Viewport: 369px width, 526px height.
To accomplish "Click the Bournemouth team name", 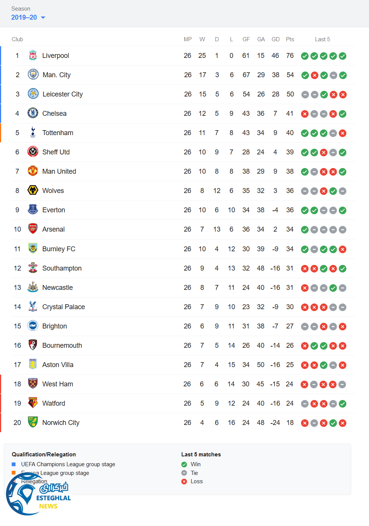I will coord(62,345).
